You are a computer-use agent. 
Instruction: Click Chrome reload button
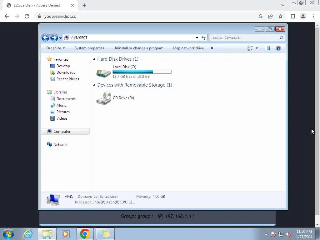coord(27,16)
